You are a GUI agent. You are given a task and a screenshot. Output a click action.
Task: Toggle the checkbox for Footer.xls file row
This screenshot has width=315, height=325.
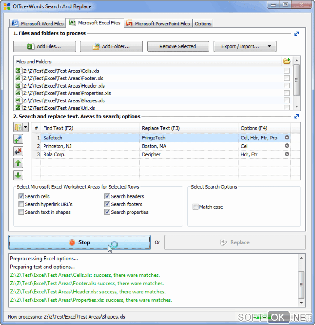point(287,78)
